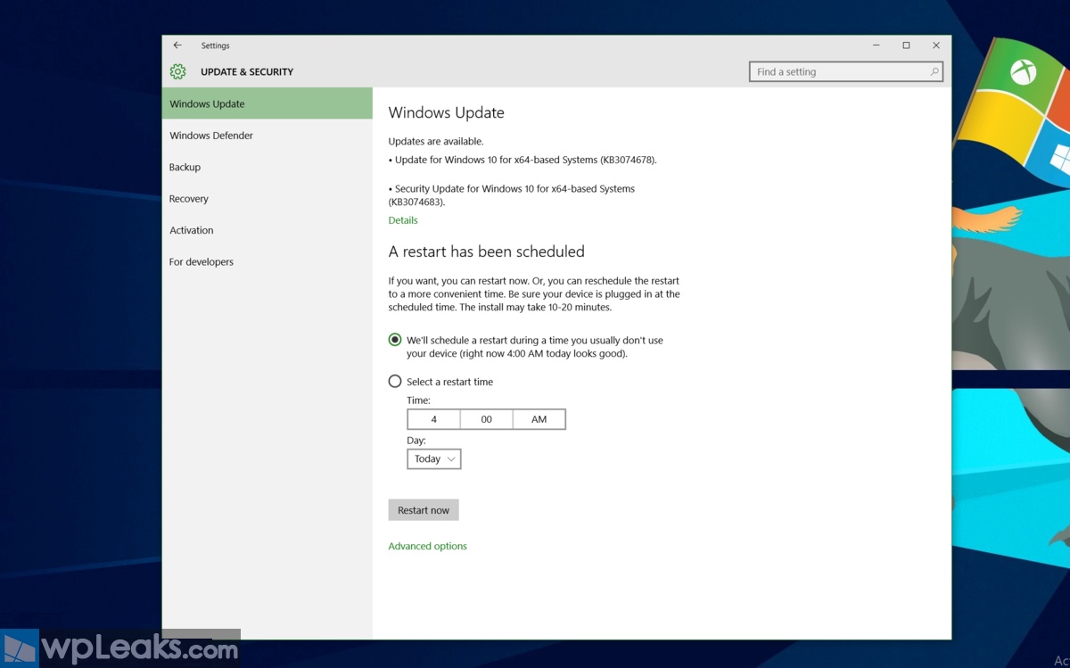
Task: Click the back arrow in Settings title bar
Action: 177,45
